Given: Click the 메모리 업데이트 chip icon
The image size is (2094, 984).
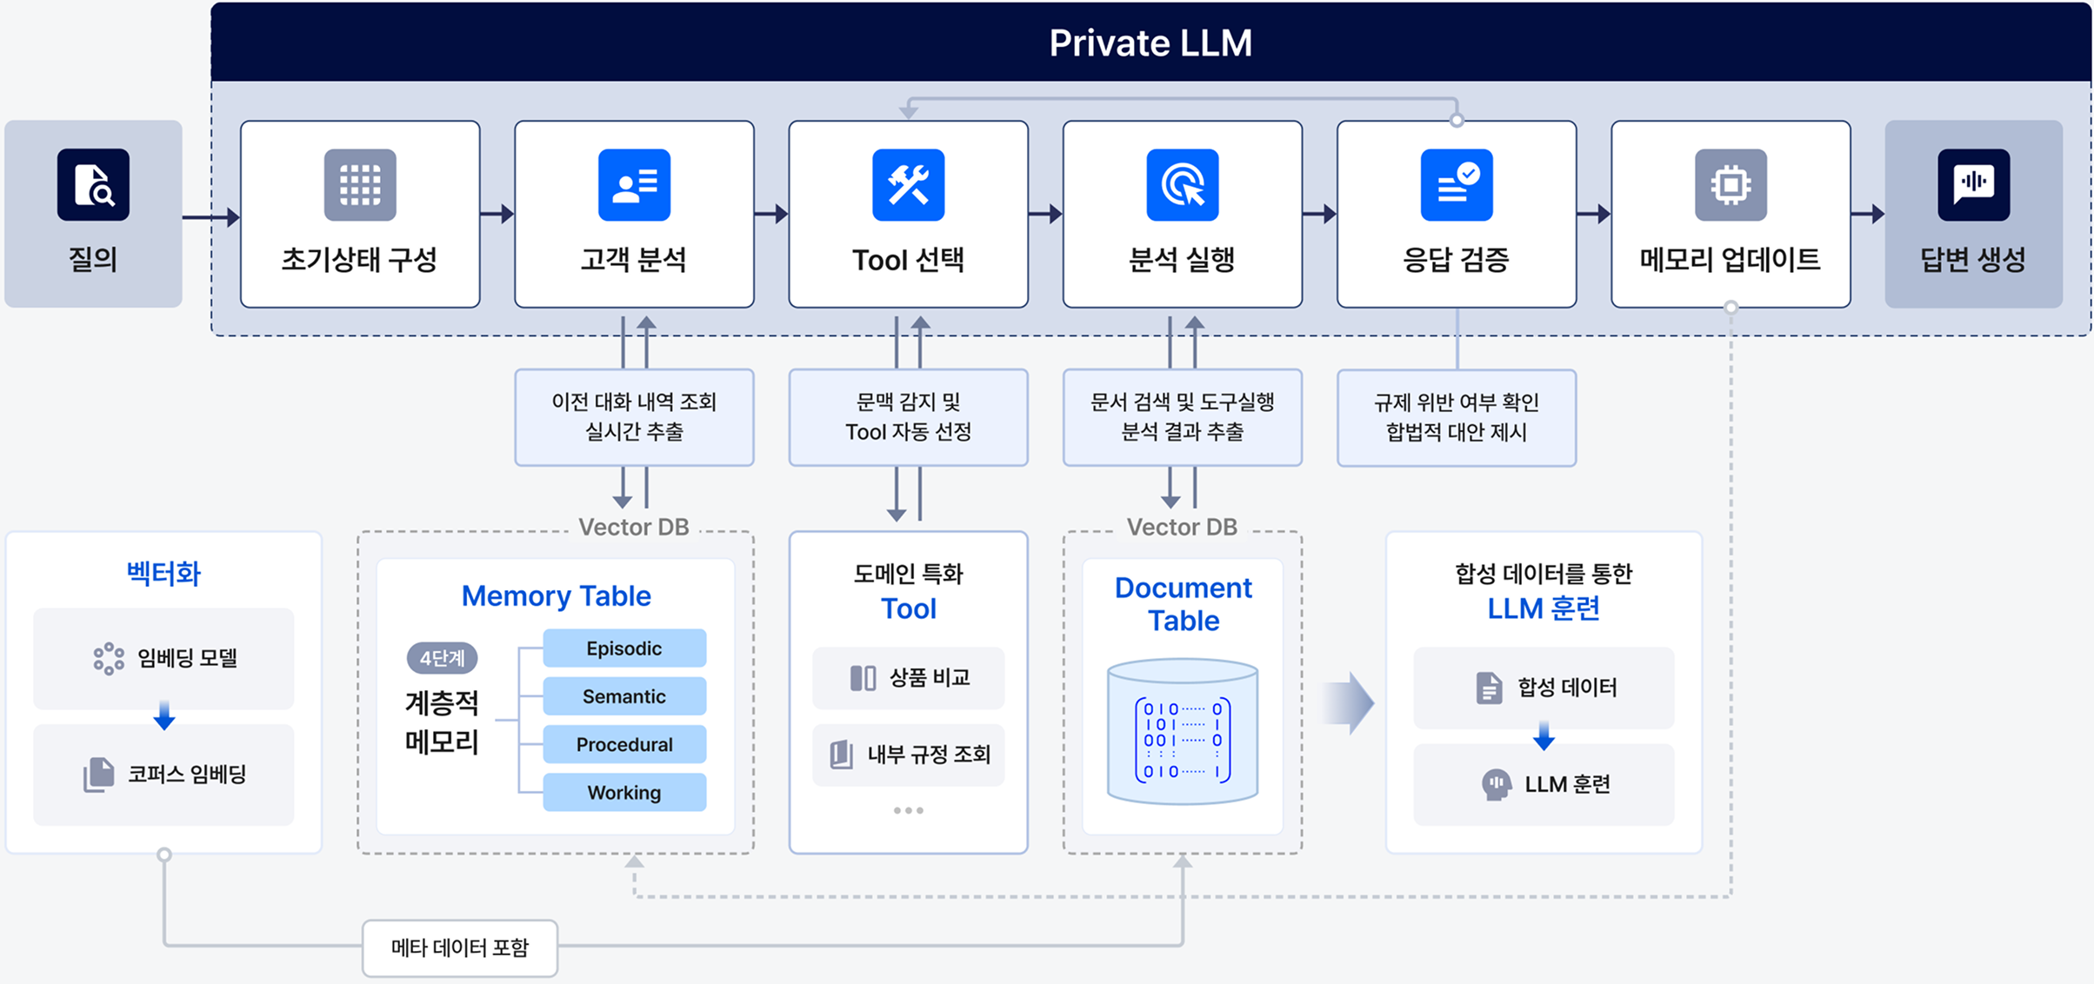Looking at the screenshot, I should (1731, 184).
